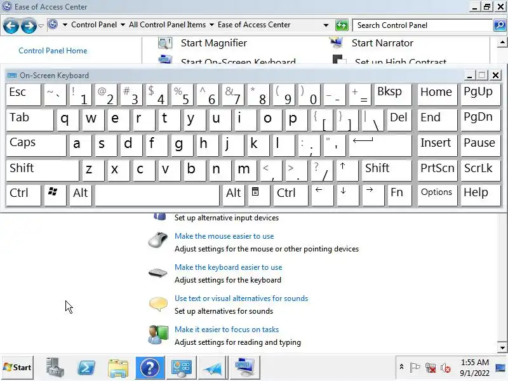Image resolution: width=508 pixels, height=381 pixels.
Task: Click the keyboard icon beside Make the keyboard easier
Action: [x=157, y=272]
